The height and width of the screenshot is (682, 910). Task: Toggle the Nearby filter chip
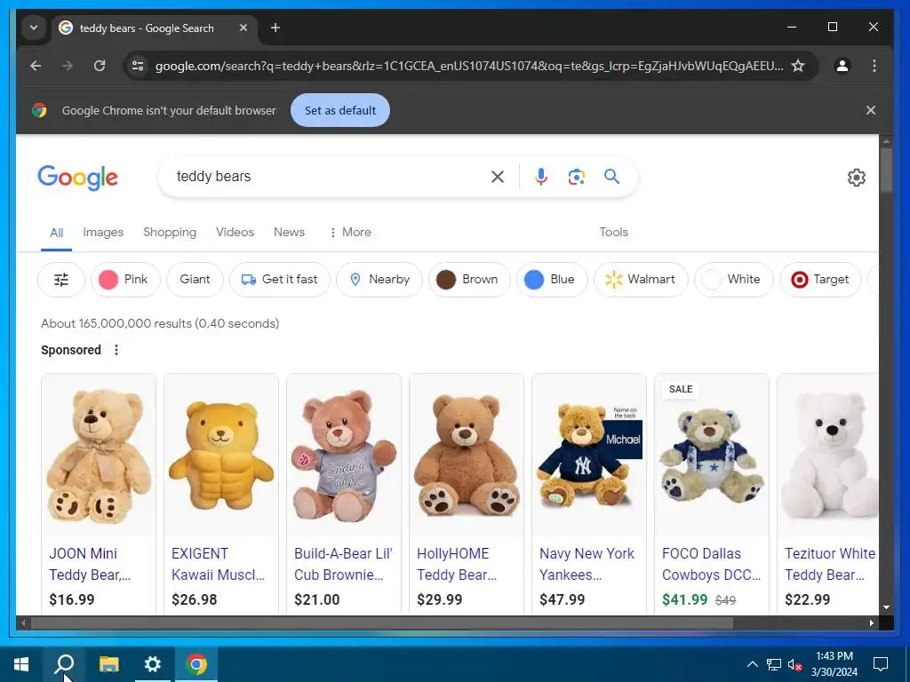[379, 280]
